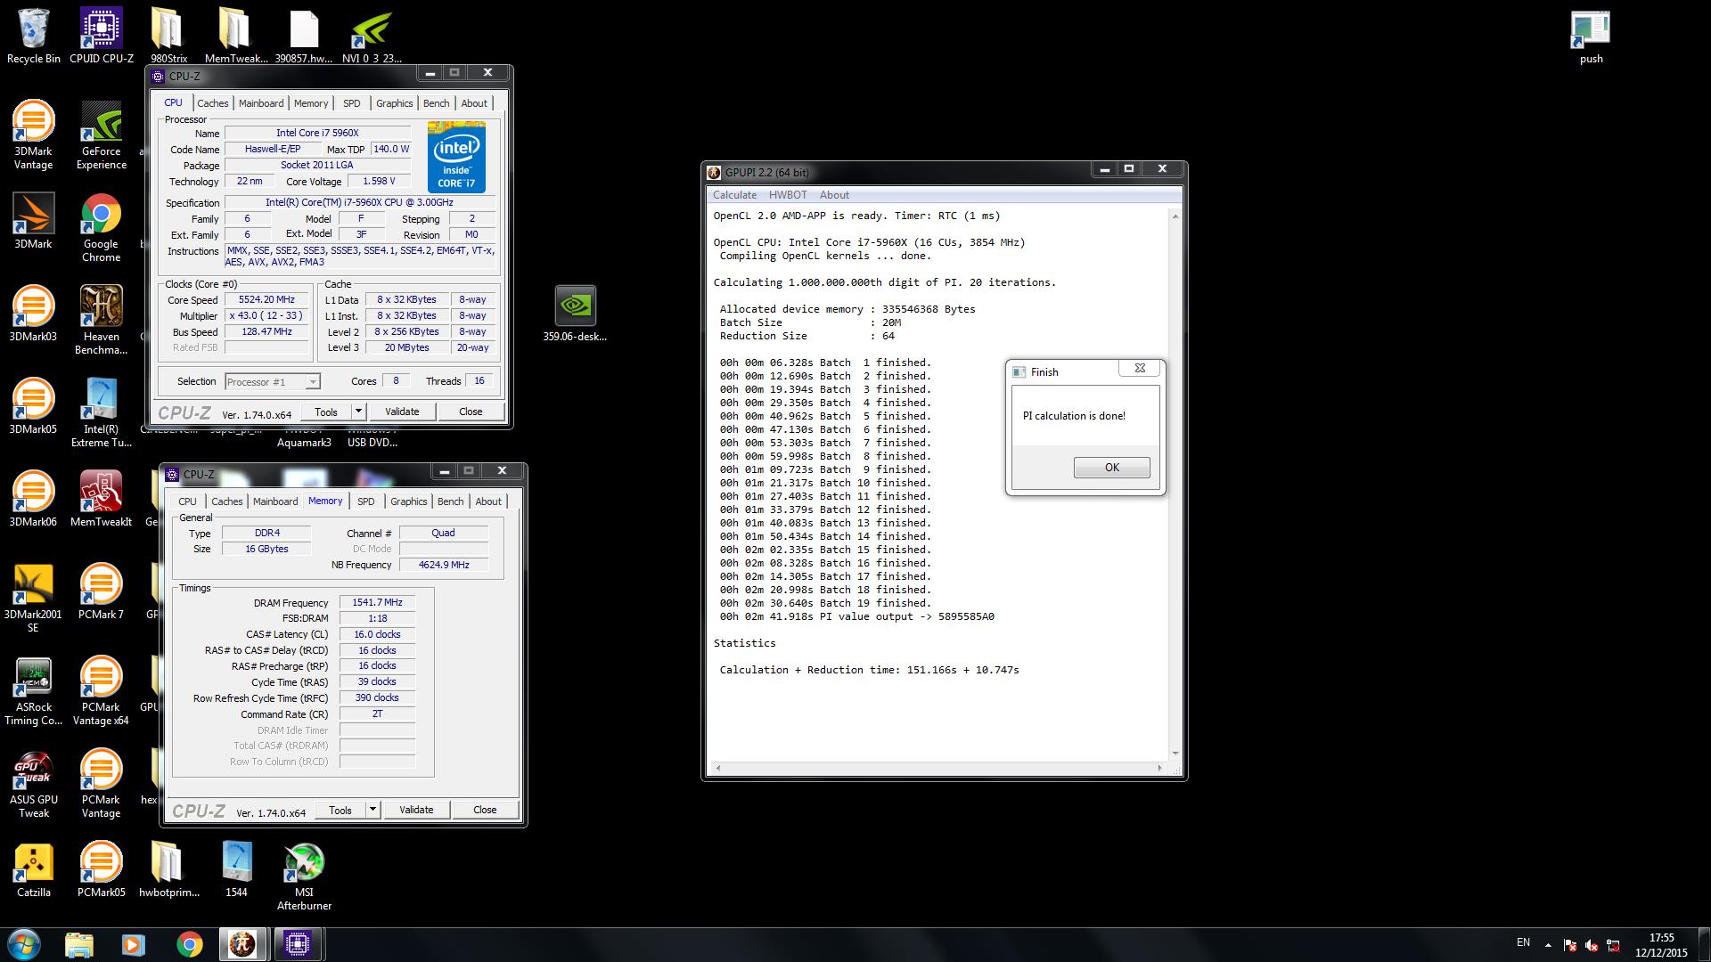Launch 3DMark2001 SE shortcut
Screen dimensions: 1711x962
34,598
